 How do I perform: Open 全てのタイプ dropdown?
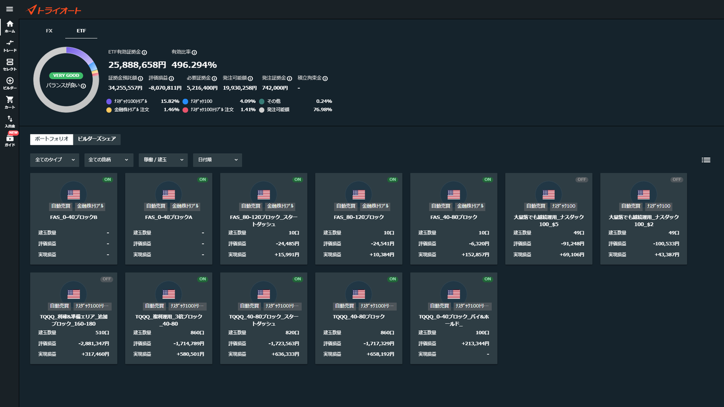(x=54, y=160)
